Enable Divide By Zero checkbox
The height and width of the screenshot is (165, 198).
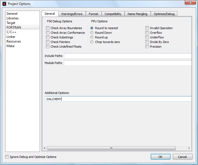147,42
